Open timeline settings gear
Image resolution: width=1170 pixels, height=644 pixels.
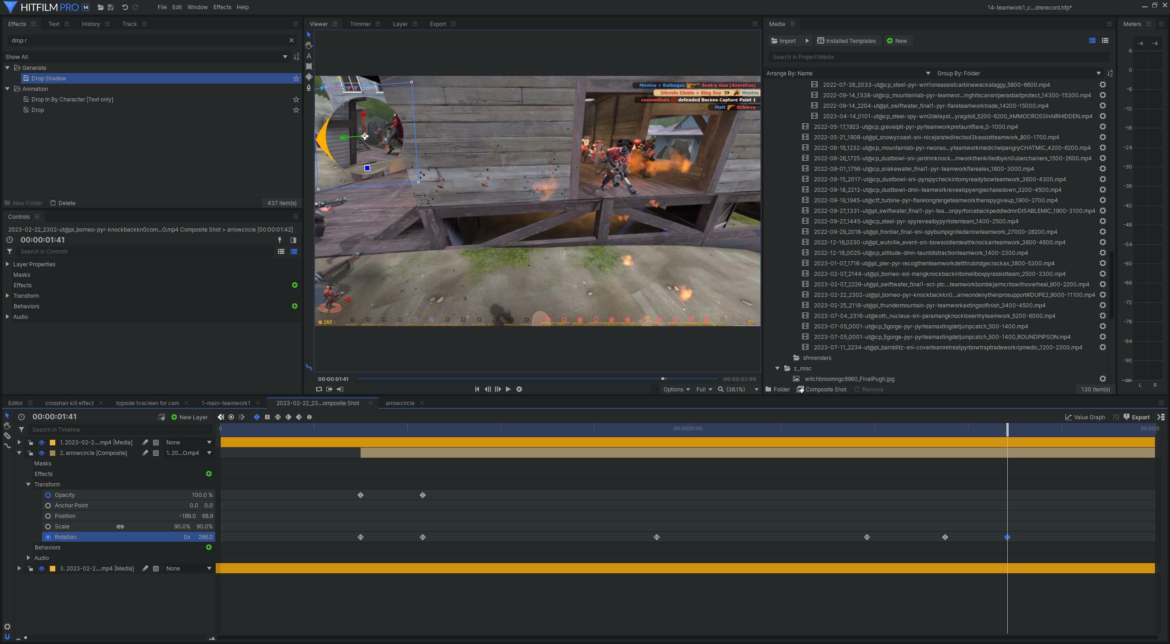(7, 627)
